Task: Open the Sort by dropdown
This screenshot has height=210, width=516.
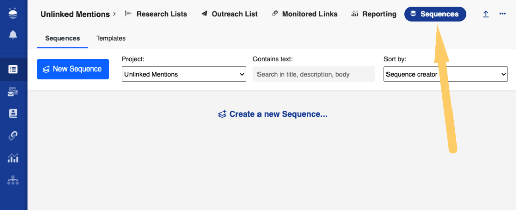Action: pos(445,74)
